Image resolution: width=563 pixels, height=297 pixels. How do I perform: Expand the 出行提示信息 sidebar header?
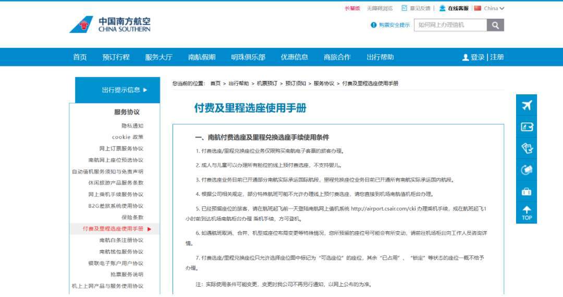(x=124, y=90)
